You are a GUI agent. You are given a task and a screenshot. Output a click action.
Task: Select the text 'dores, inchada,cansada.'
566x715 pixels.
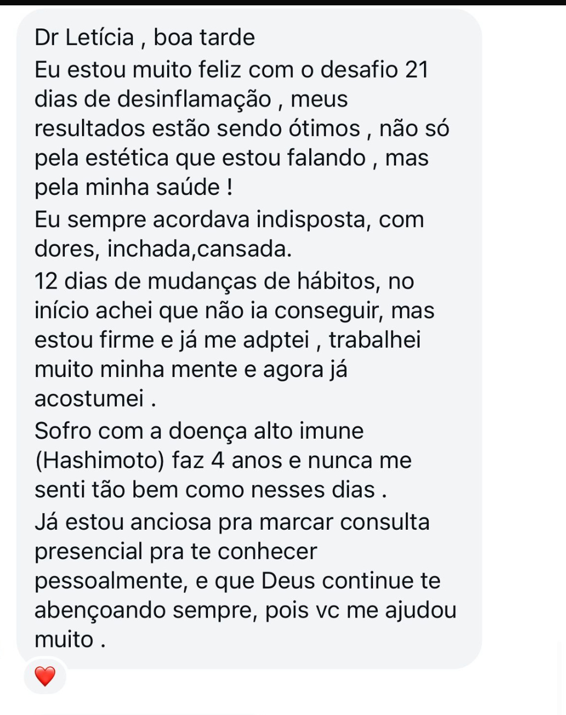[163, 249]
